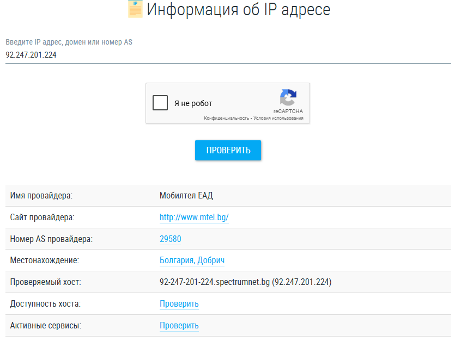Open the Конфиденциальность reCAPTCHA link

point(226,118)
